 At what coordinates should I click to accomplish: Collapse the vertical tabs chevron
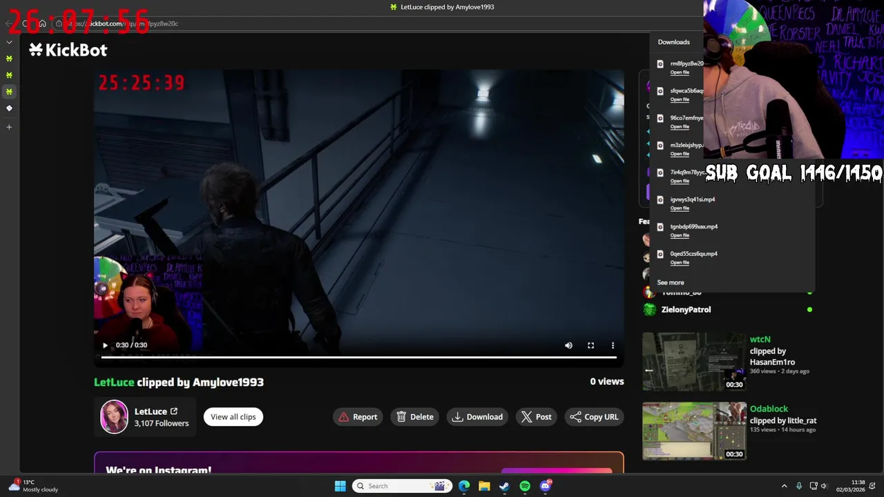coord(9,42)
